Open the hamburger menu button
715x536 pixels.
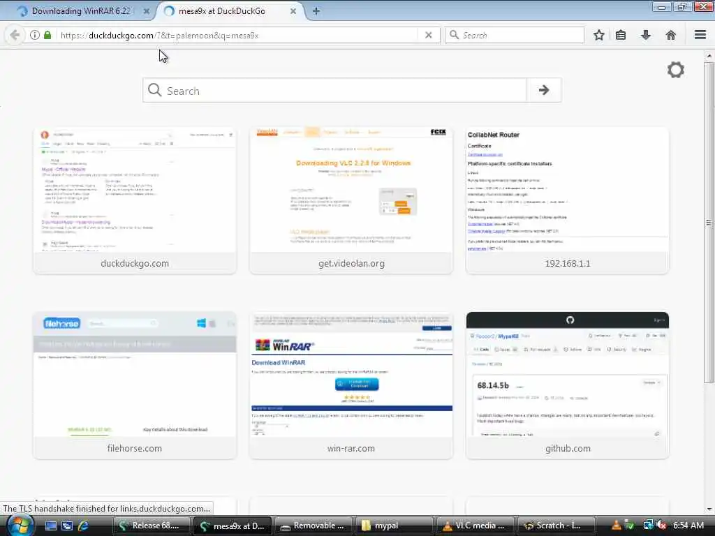(700, 35)
